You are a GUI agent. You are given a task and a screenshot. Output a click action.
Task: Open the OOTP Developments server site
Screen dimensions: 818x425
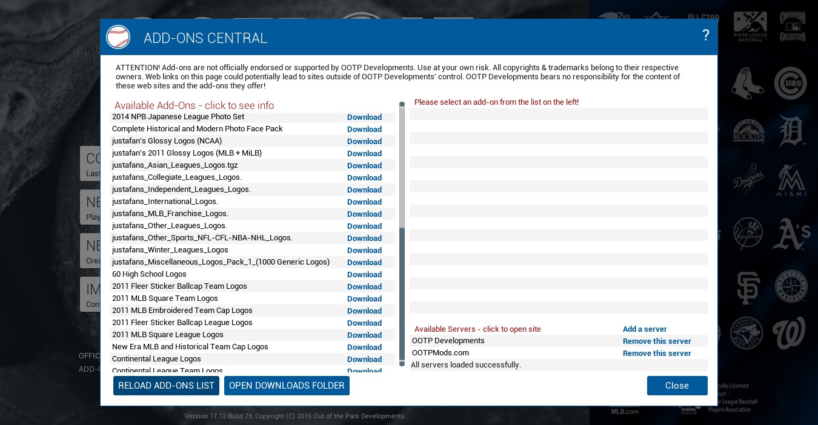[448, 341]
